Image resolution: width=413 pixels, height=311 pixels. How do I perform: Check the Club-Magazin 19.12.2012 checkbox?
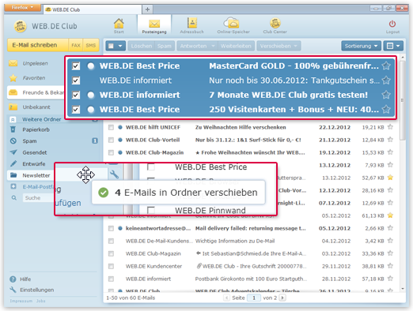click(x=111, y=152)
